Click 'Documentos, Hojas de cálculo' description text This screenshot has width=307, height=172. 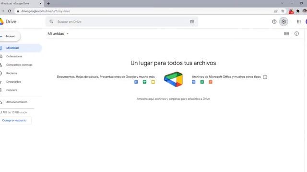pyautogui.click(x=106, y=77)
